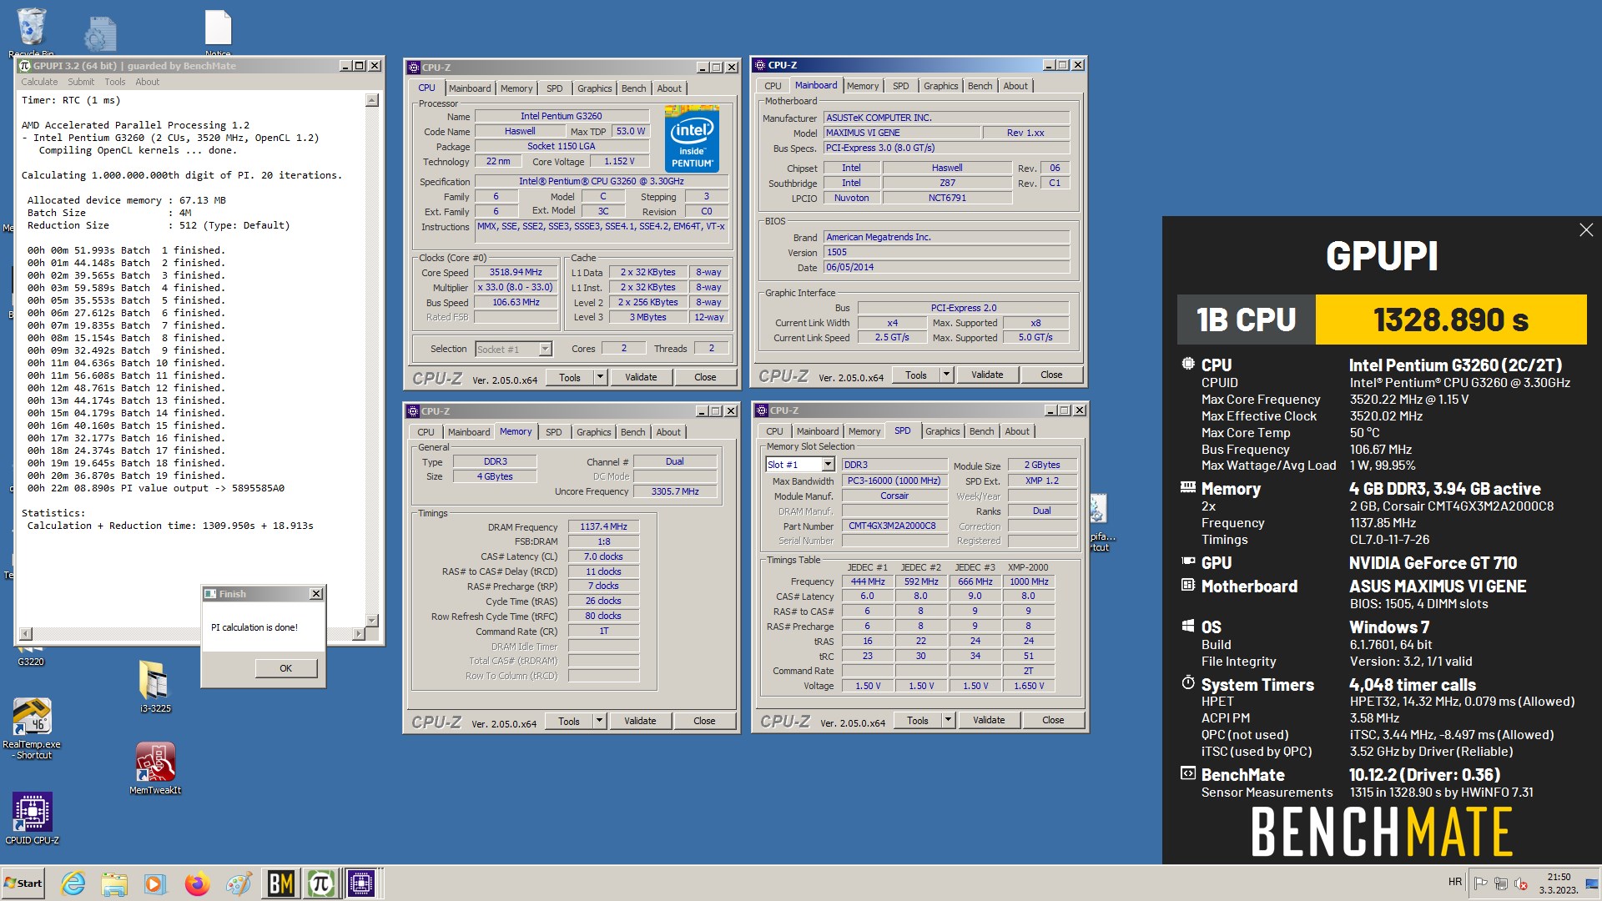
Task: Open Firefox from the taskbar
Action: pyautogui.click(x=197, y=883)
